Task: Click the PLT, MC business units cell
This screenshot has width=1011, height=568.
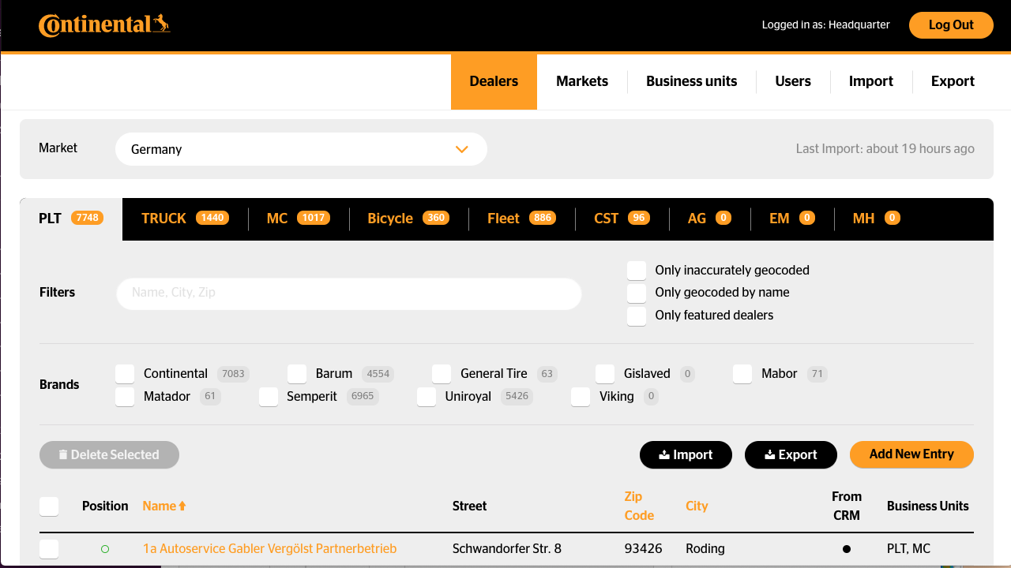Action: pyautogui.click(x=908, y=549)
